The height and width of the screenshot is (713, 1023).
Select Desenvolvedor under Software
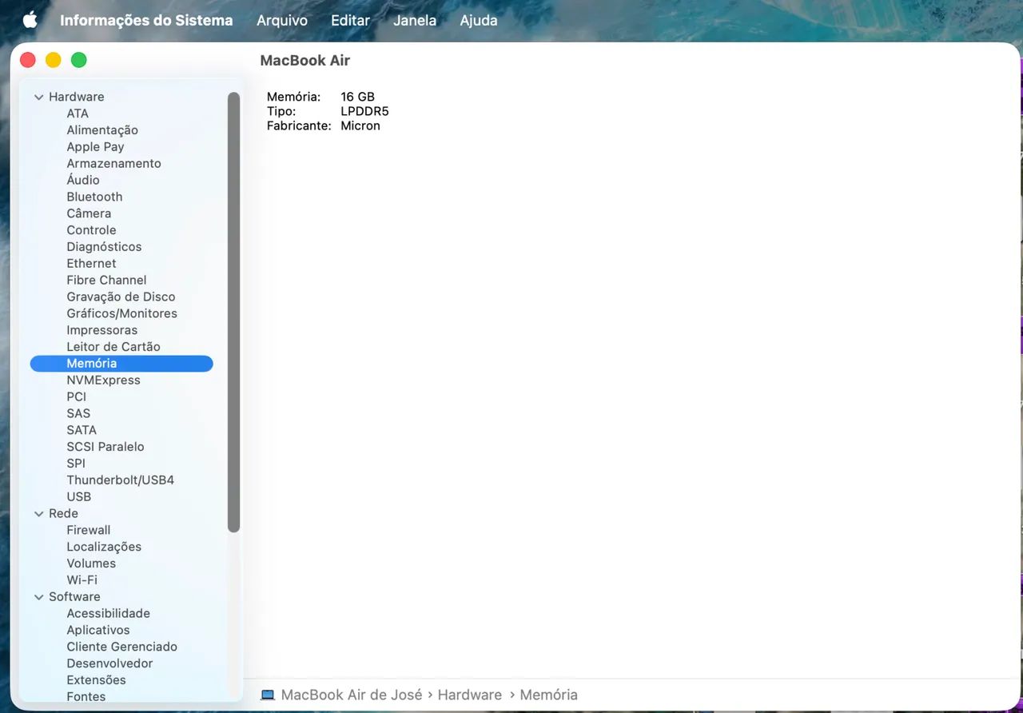coord(109,663)
